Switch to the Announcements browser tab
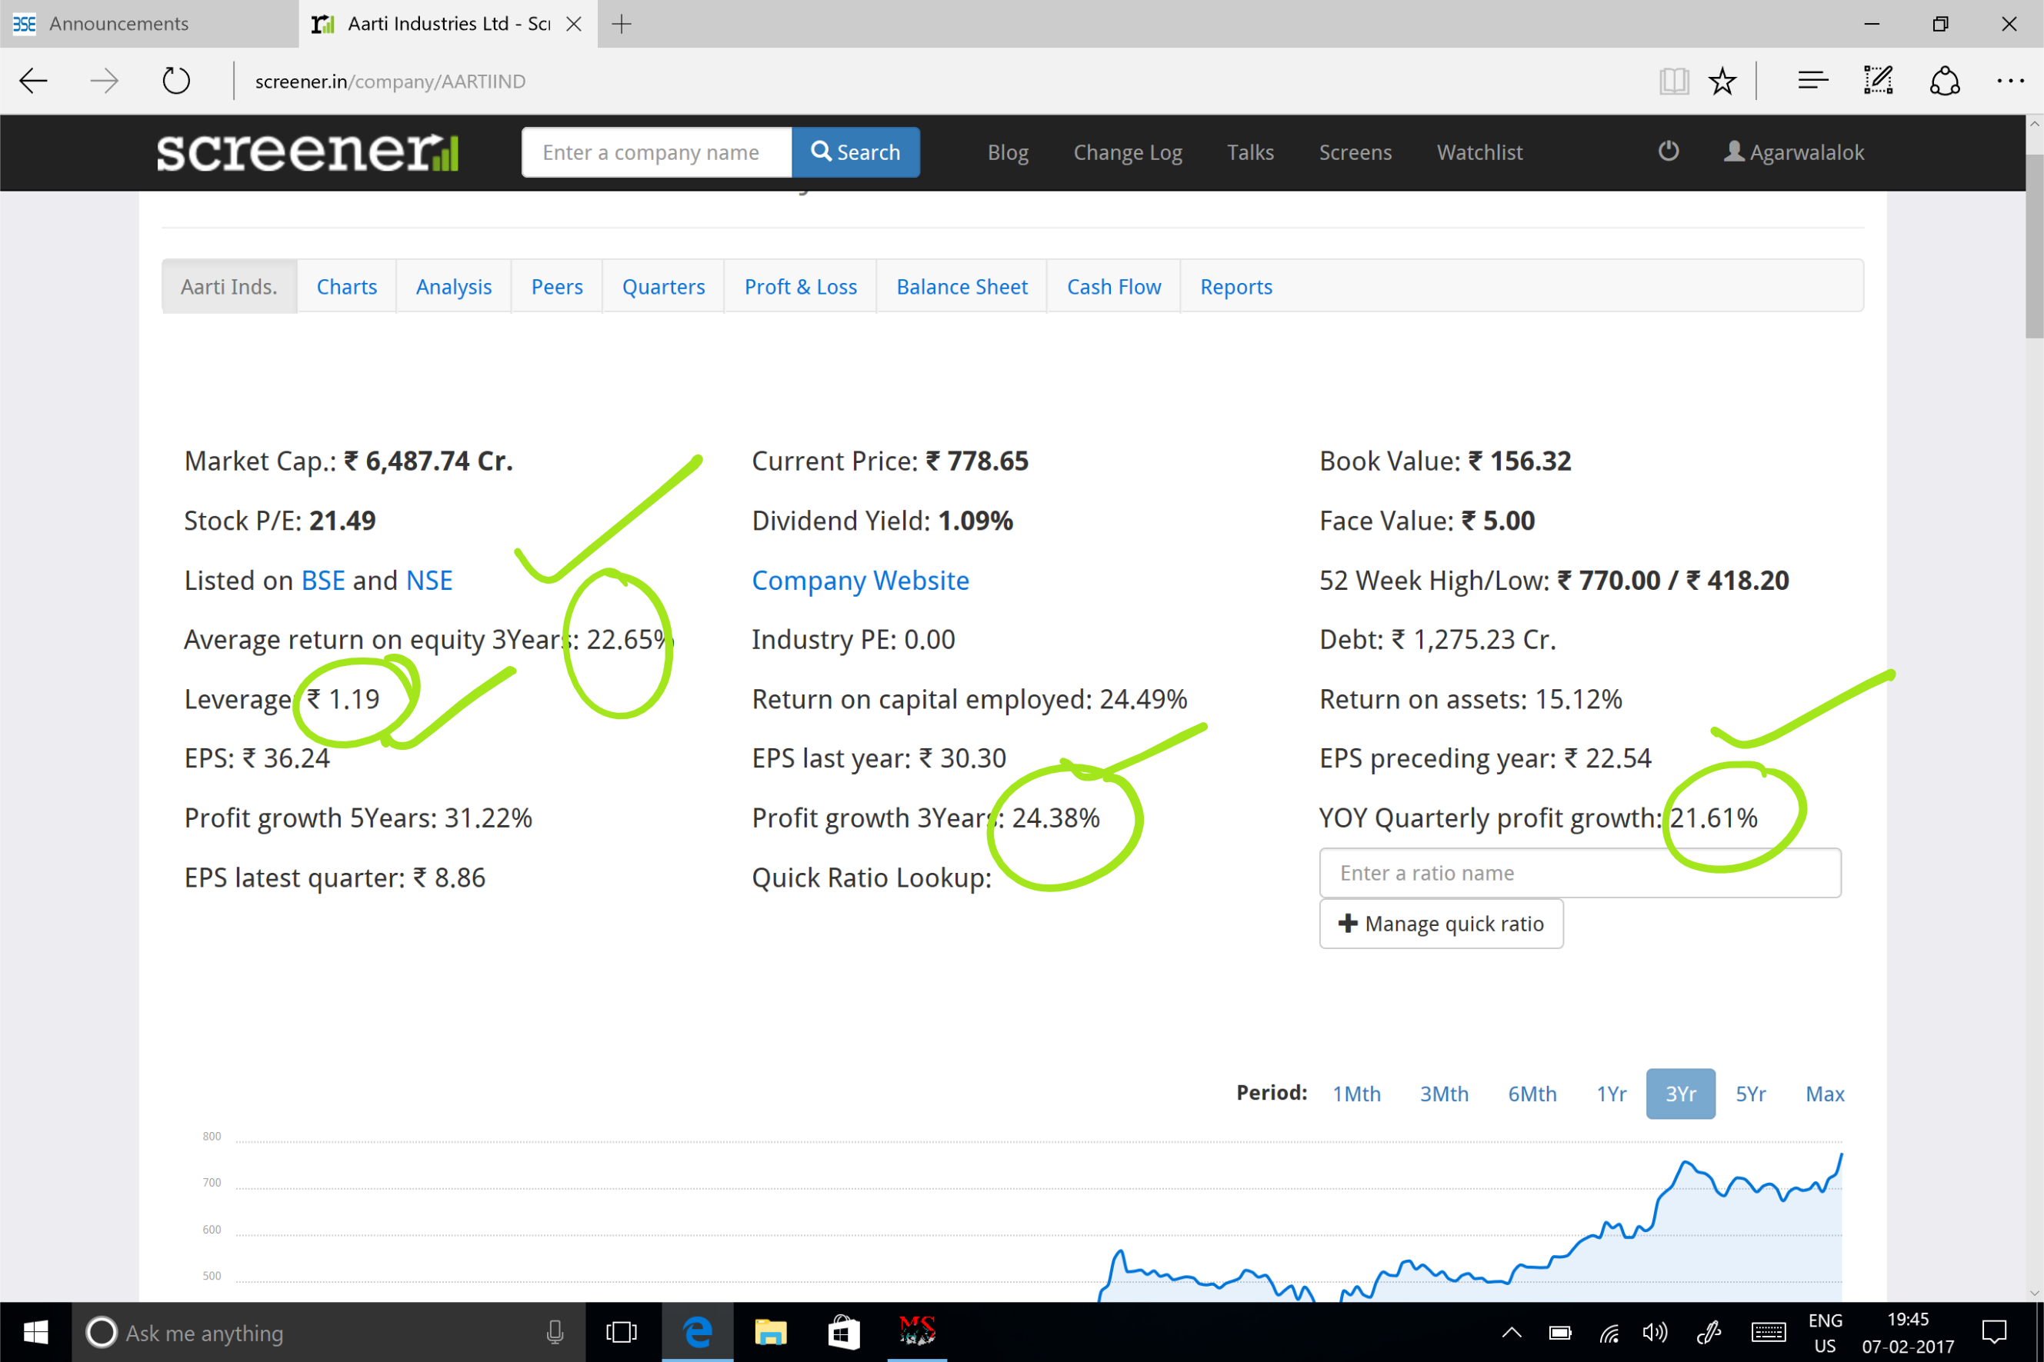Image resolution: width=2044 pixels, height=1362 pixels. pos(119,23)
